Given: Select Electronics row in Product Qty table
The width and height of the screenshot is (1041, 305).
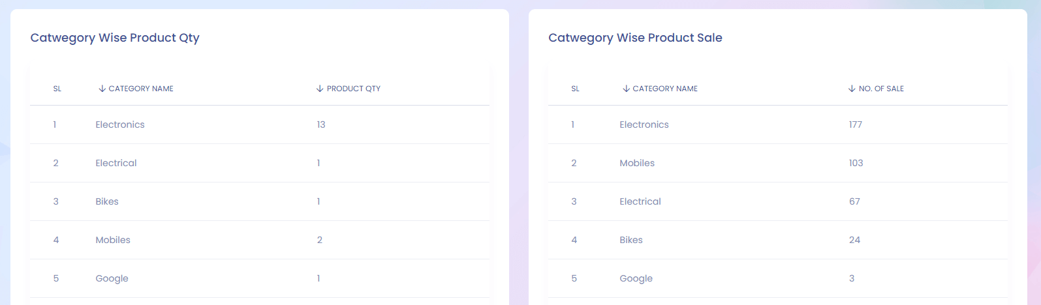Looking at the screenshot, I should 120,124.
